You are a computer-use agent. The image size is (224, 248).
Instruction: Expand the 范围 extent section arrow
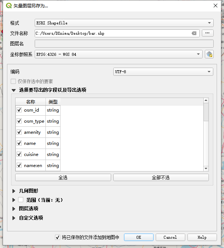(x=14, y=200)
